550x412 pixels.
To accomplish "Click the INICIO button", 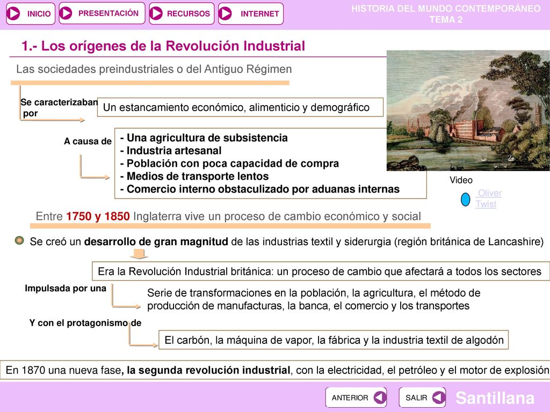I will coord(31,13).
